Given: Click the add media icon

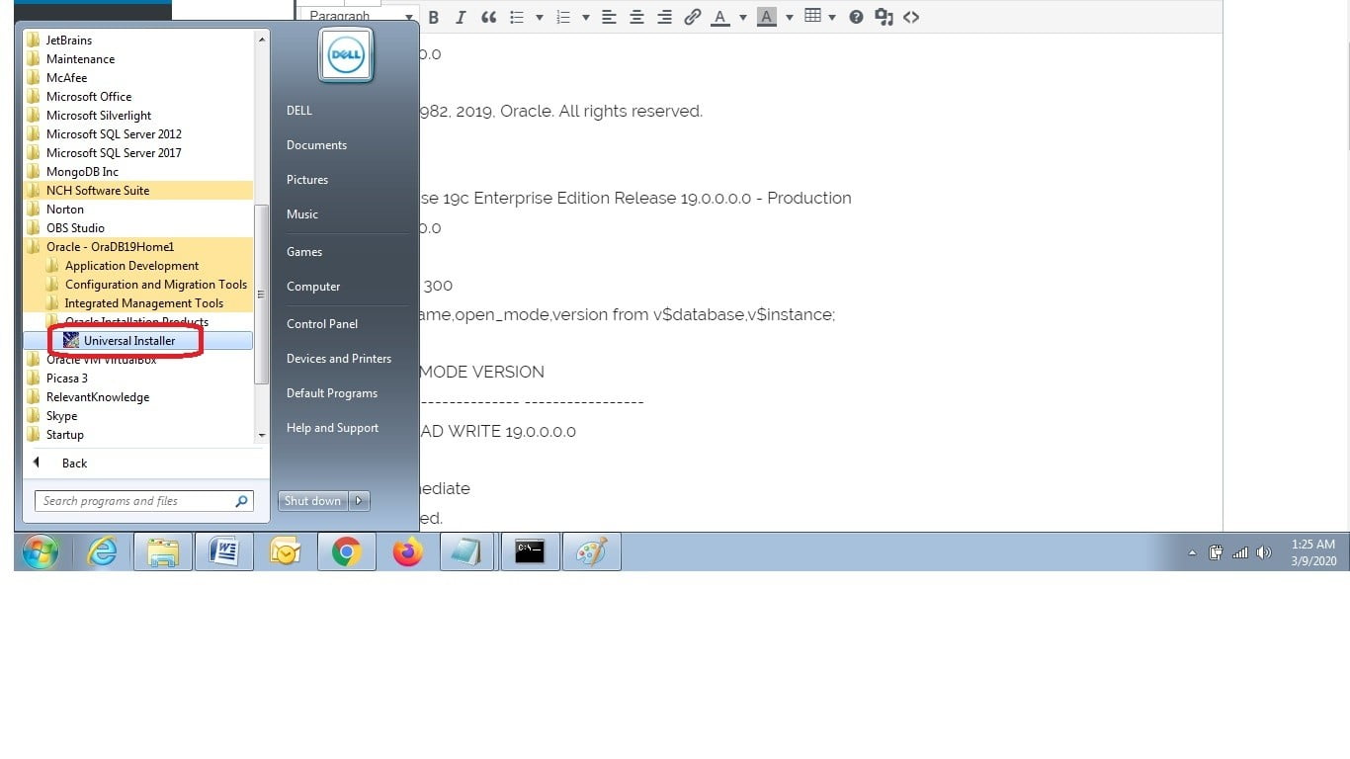Looking at the screenshot, I should tap(884, 17).
